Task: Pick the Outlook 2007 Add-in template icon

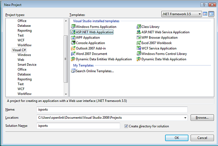Action: click(x=73, y=48)
